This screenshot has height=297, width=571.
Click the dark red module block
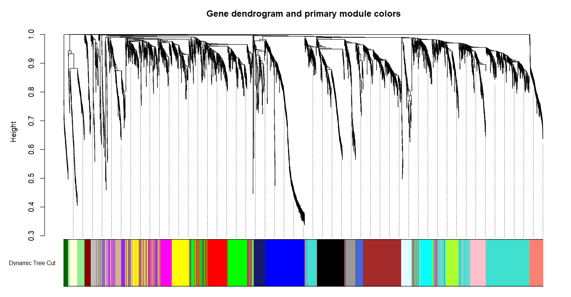pyautogui.click(x=87, y=263)
